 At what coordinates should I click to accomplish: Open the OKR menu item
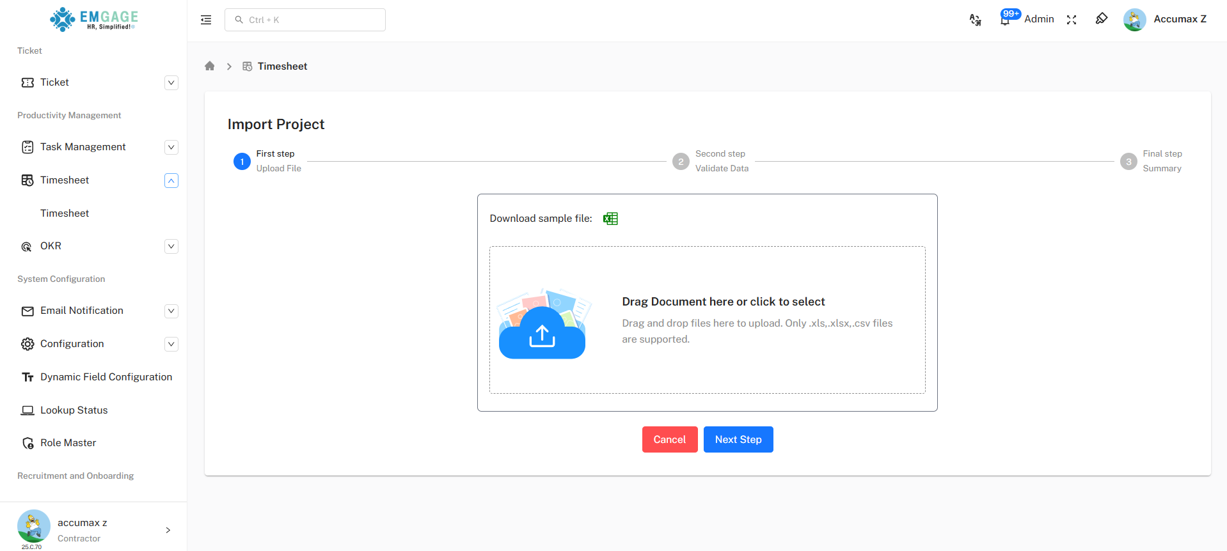tap(51, 246)
